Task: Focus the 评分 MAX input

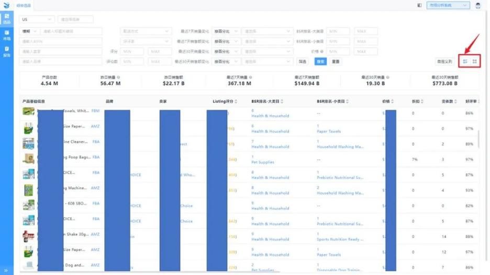Action: [160, 51]
